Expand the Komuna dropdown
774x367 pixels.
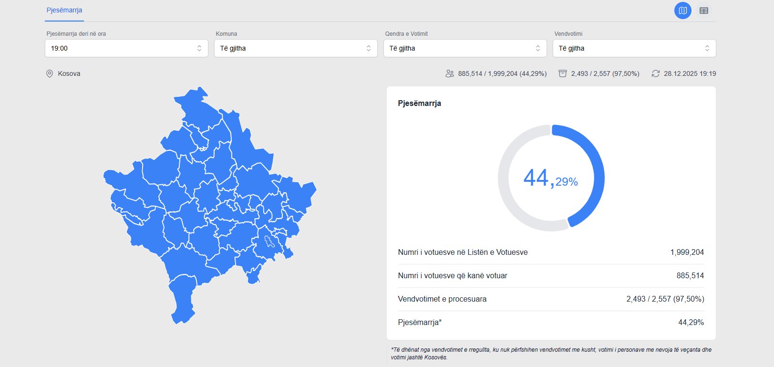[x=296, y=48]
